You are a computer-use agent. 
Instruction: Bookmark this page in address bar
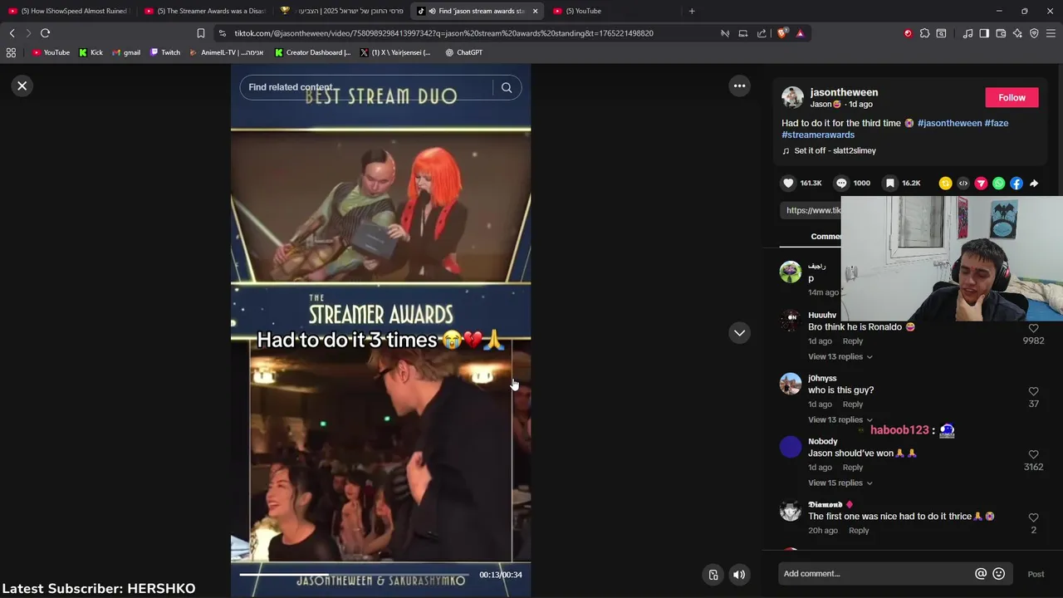click(201, 33)
